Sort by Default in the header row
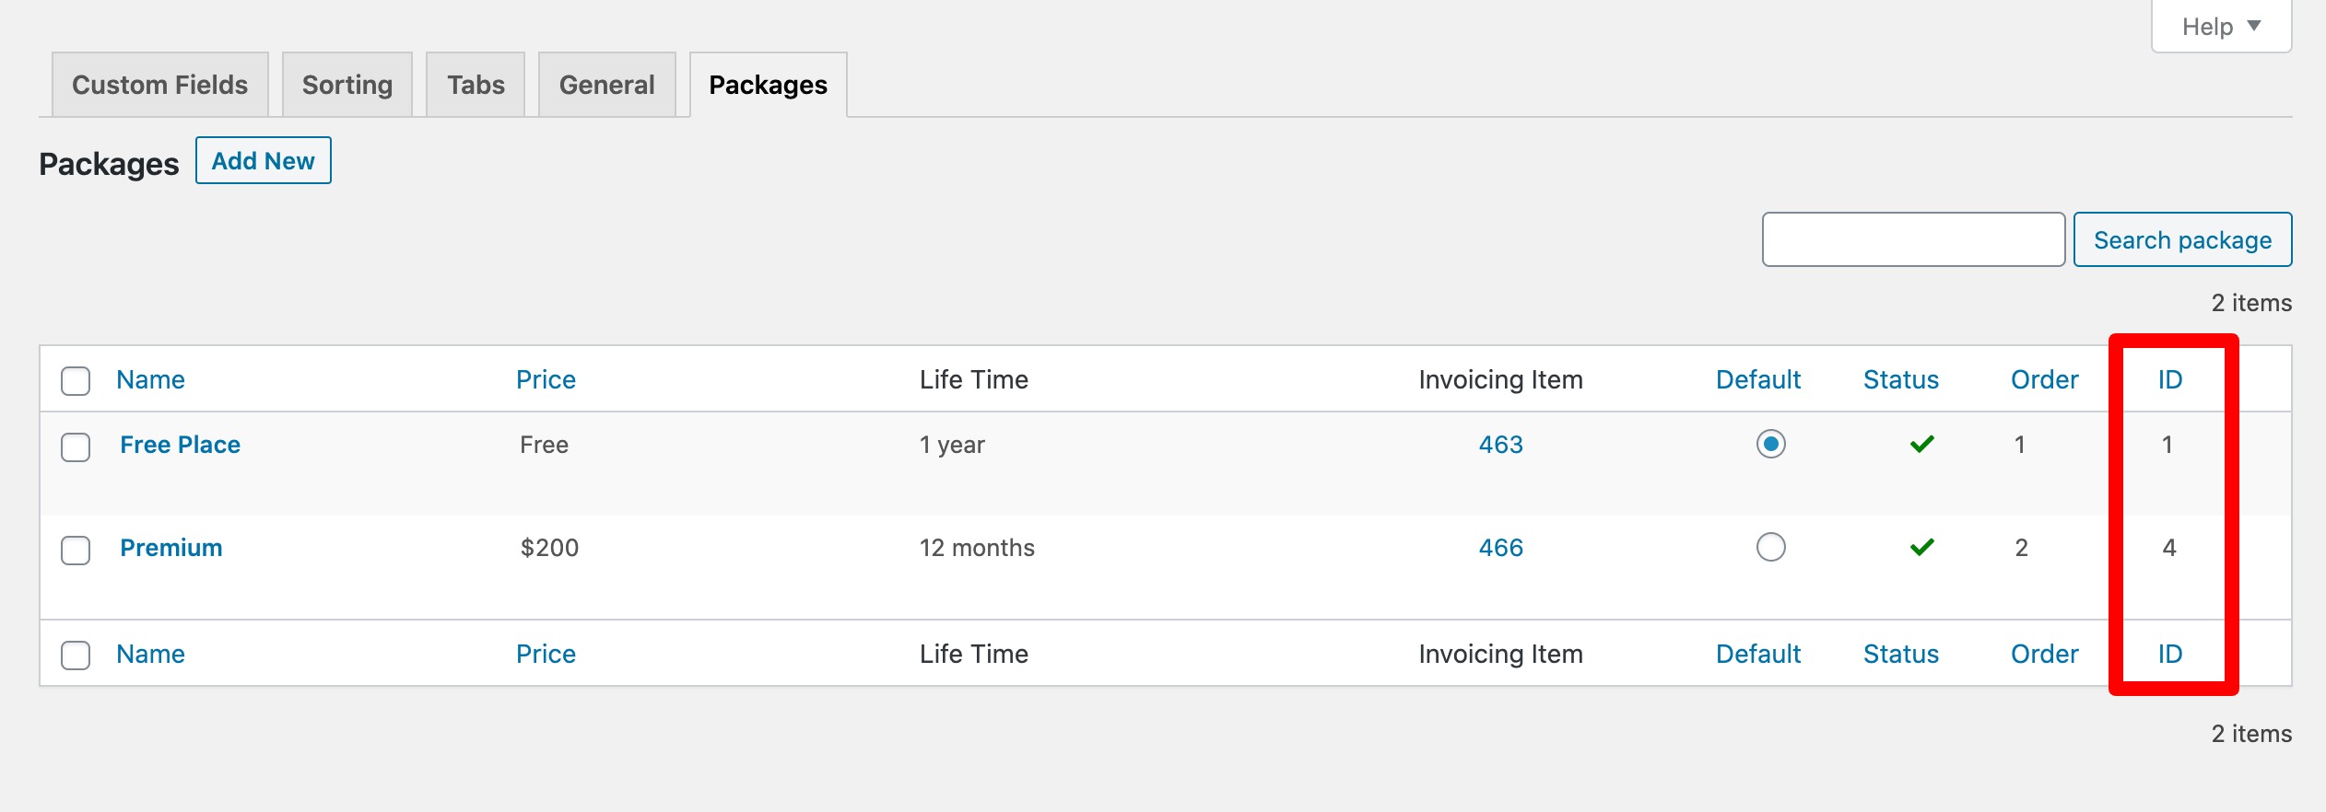2326x812 pixels. (1757, 379)
